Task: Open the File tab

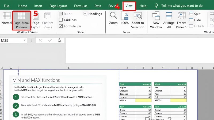Action: [x=6, y=6]
